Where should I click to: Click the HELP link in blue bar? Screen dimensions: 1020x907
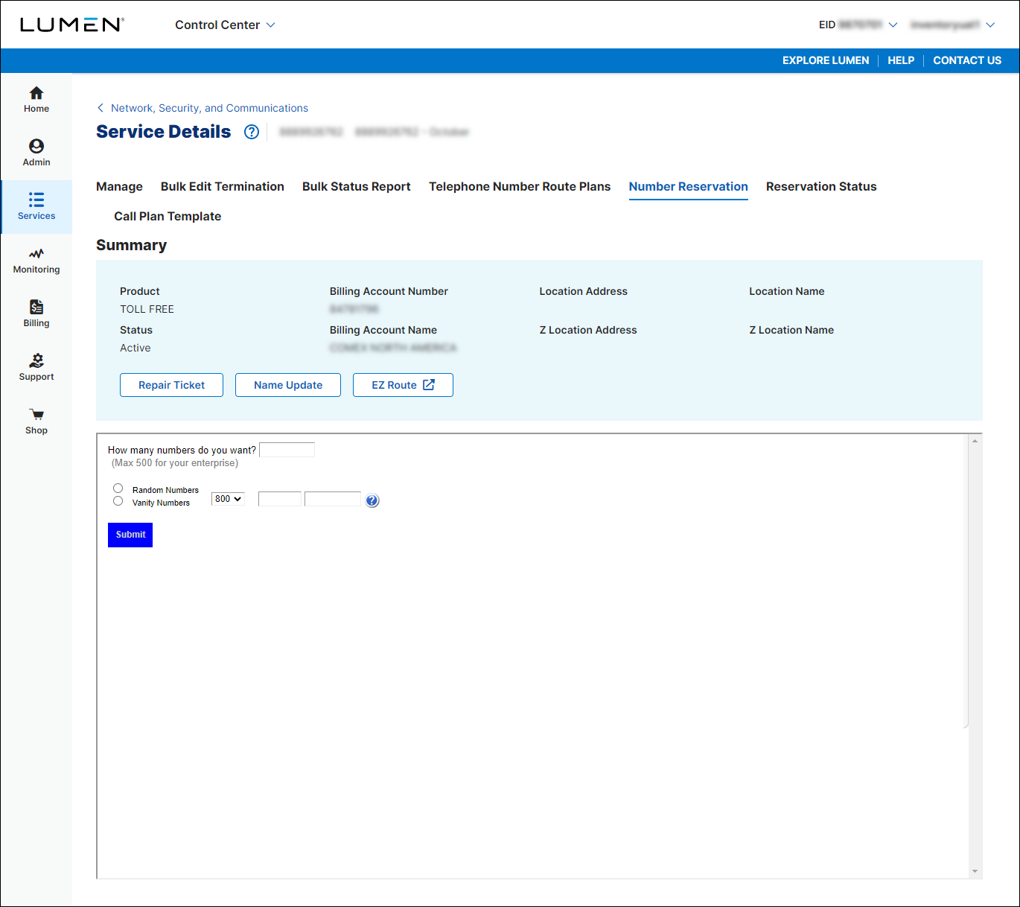click(901, 60)
